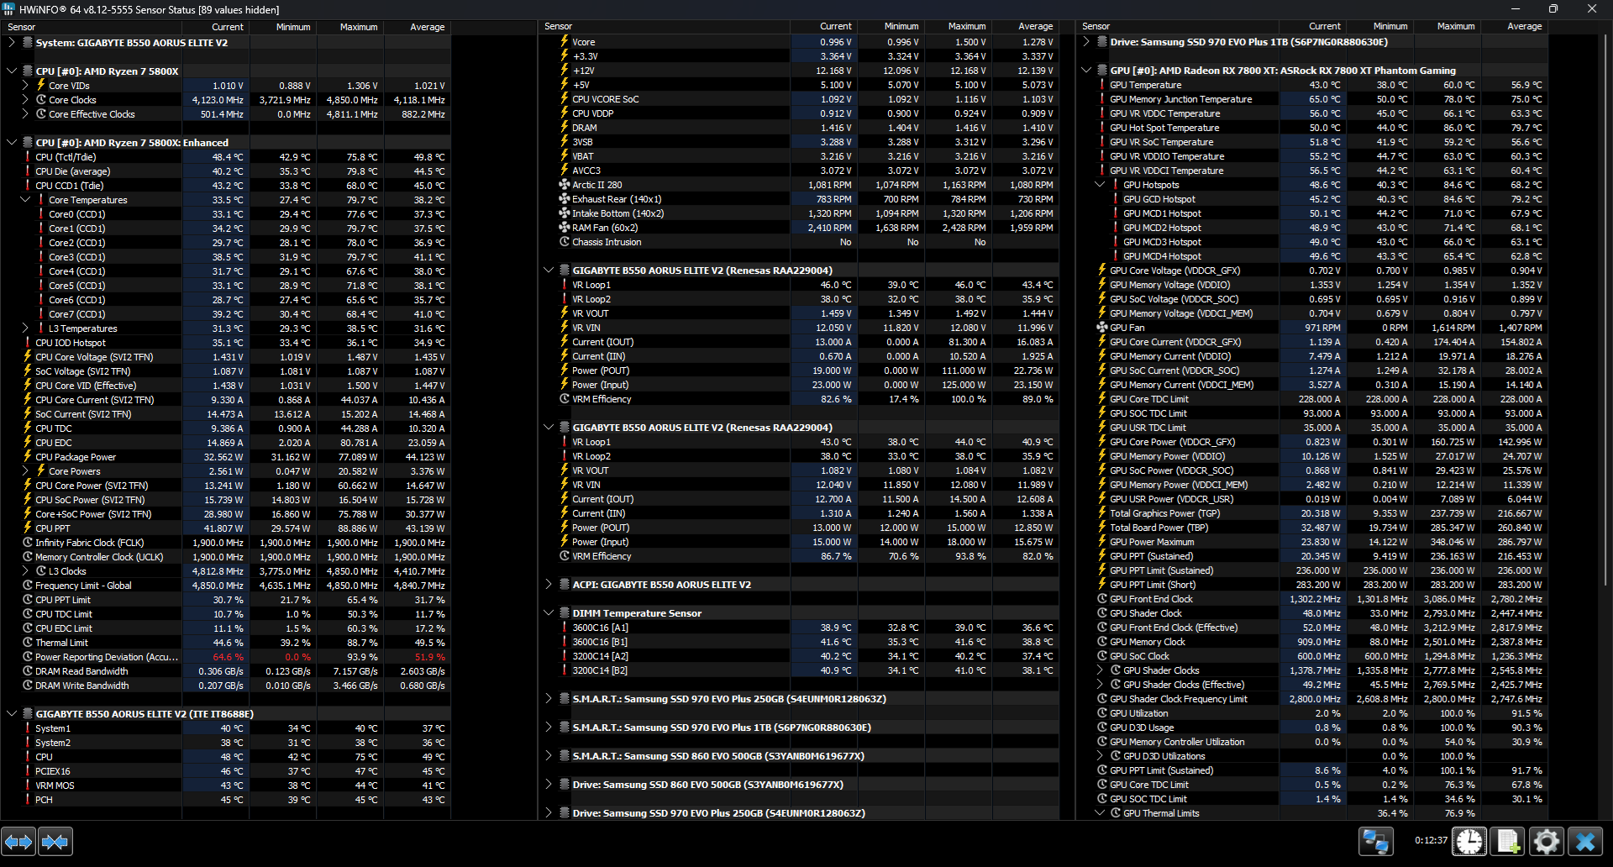Expand the System: GIGABYTE B550 AORUS ELITE V2 group

(x=12, y=42)
